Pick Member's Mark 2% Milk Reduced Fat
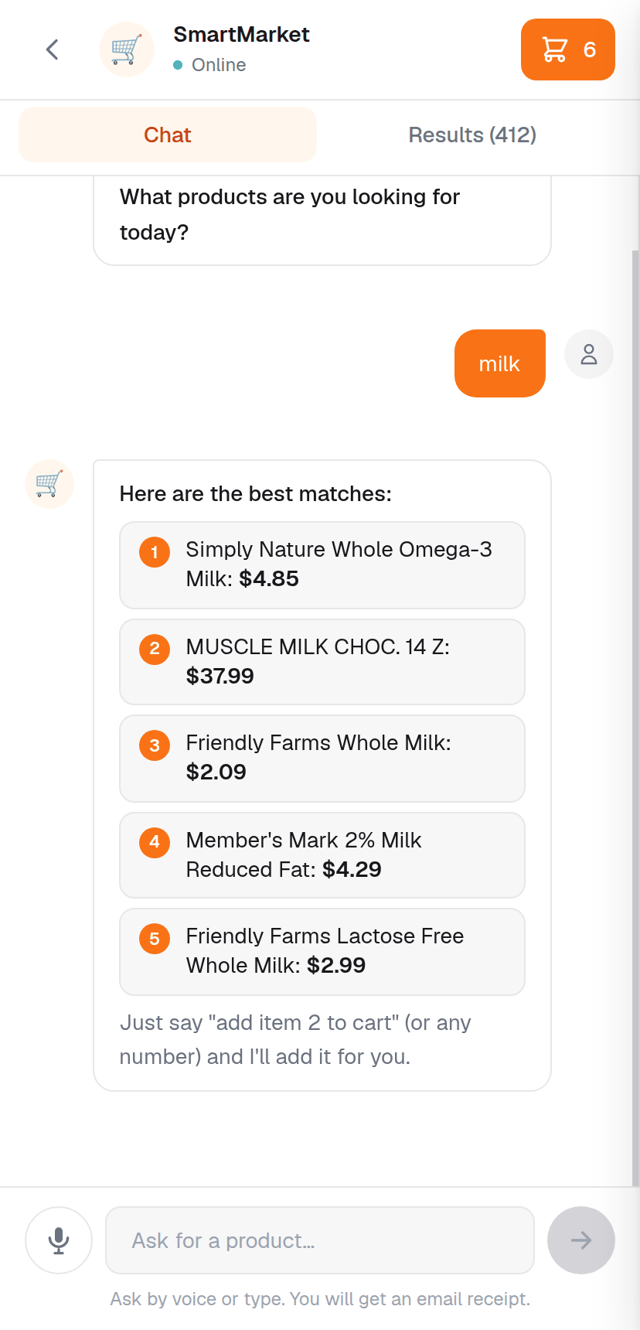 point(322,855)
